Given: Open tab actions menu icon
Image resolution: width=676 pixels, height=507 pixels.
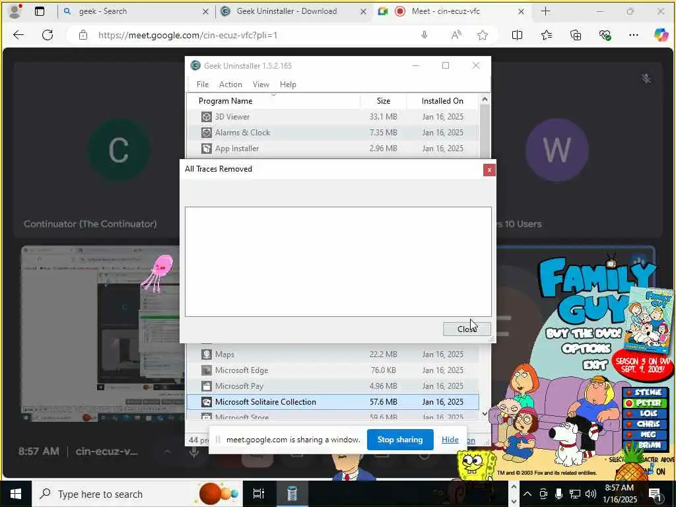Looking at the screenshot, I should click(40, 11).
